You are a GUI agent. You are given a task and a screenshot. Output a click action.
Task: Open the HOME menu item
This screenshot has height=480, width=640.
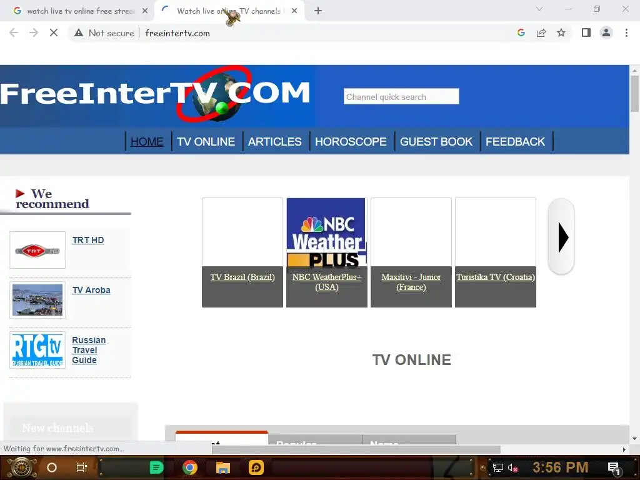pos(147,142)
